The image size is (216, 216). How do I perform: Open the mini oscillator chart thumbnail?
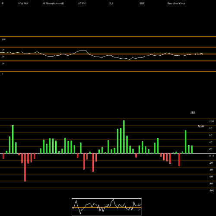pos(107,207)
